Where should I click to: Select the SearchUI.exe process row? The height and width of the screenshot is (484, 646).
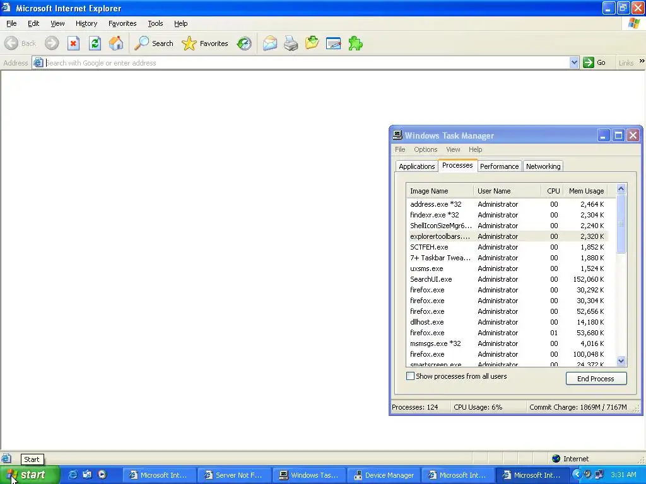(x=507, y=279)
